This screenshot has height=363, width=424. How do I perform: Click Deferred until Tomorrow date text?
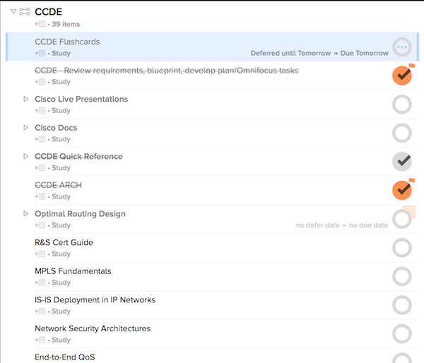290,53
